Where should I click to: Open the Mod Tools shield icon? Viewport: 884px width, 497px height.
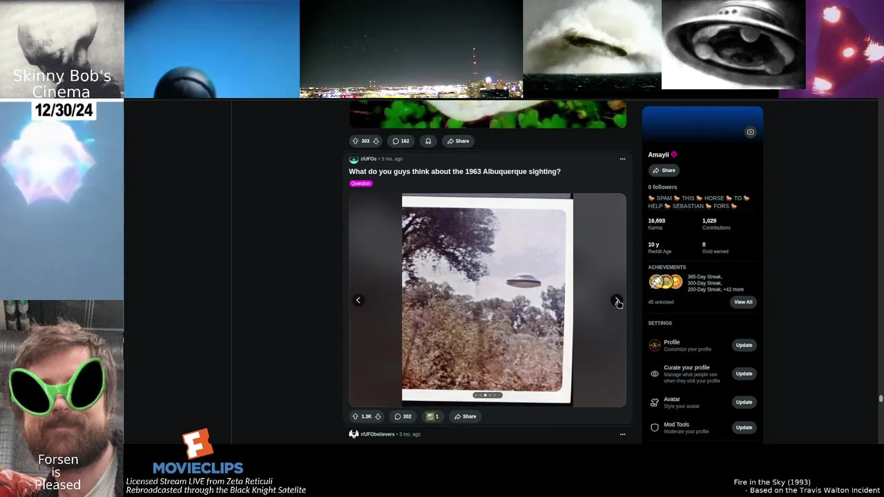pyautogui.click(x=655, y=428)
